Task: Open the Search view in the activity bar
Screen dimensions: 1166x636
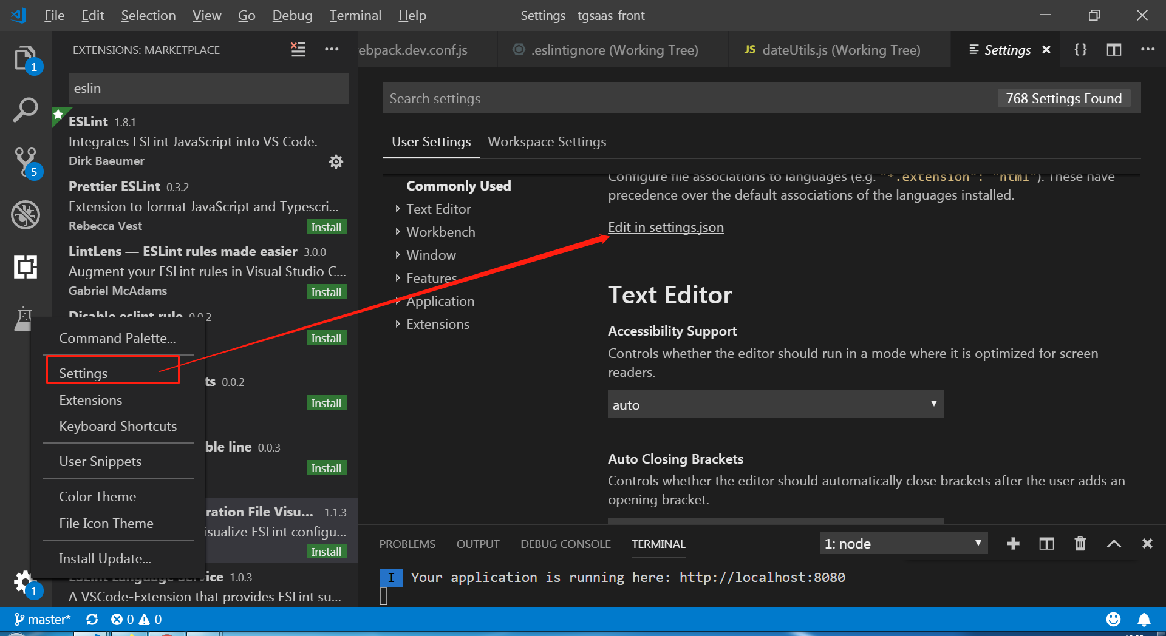Action: [x=25, y=110]
